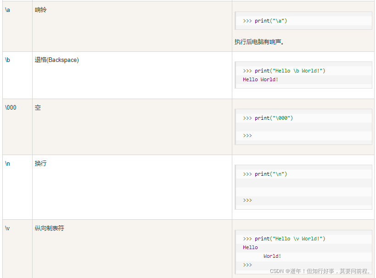
Task: Select the 执行后电脑有响声。 sentence
Action: pyautogui.click(x=259, y=42)
